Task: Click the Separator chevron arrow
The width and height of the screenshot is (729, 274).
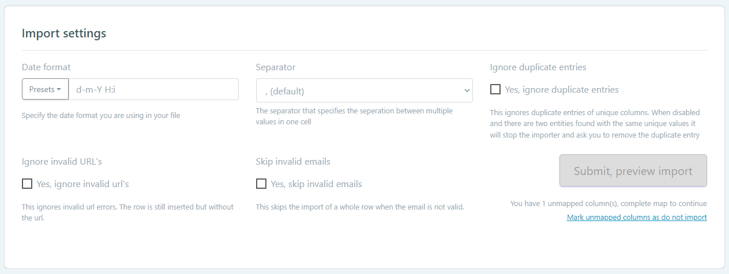Action: (x=467, y=90)
